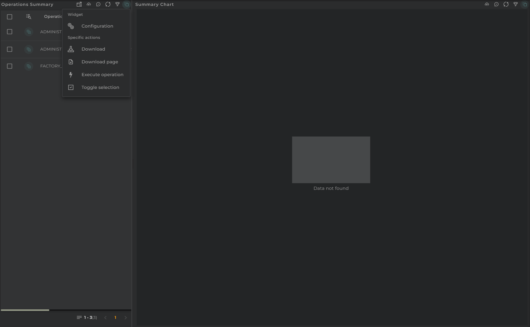Click Download page in specific actions

click(100, 62)
